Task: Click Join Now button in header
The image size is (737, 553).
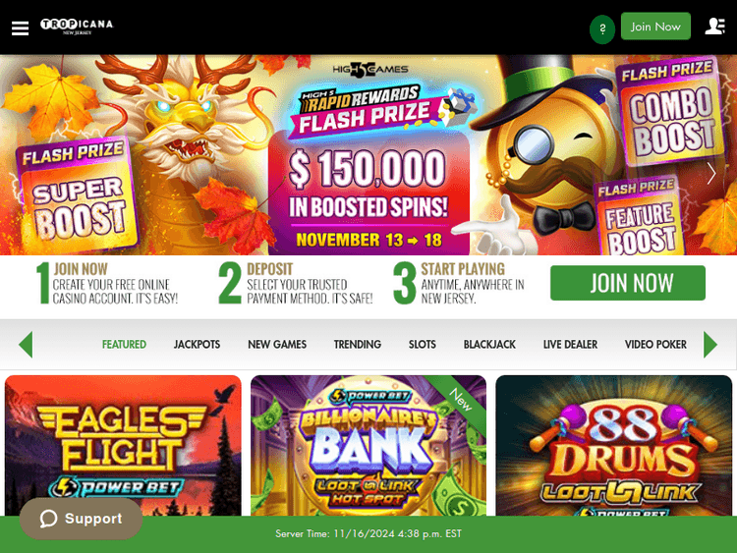Action: 655,27
